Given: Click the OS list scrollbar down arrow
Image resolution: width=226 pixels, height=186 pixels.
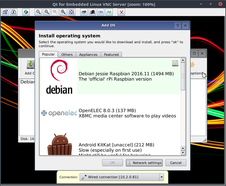Looking at the screenshot, I should (x=183, y=153).
